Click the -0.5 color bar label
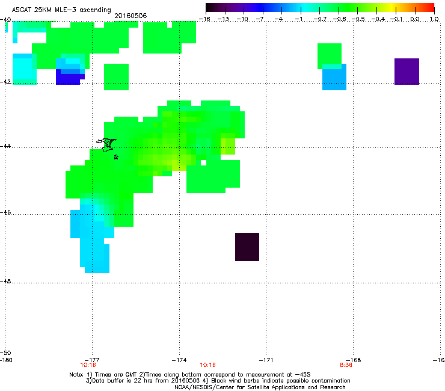This screenshot has height=391, width=445. [x=358, y=19]
